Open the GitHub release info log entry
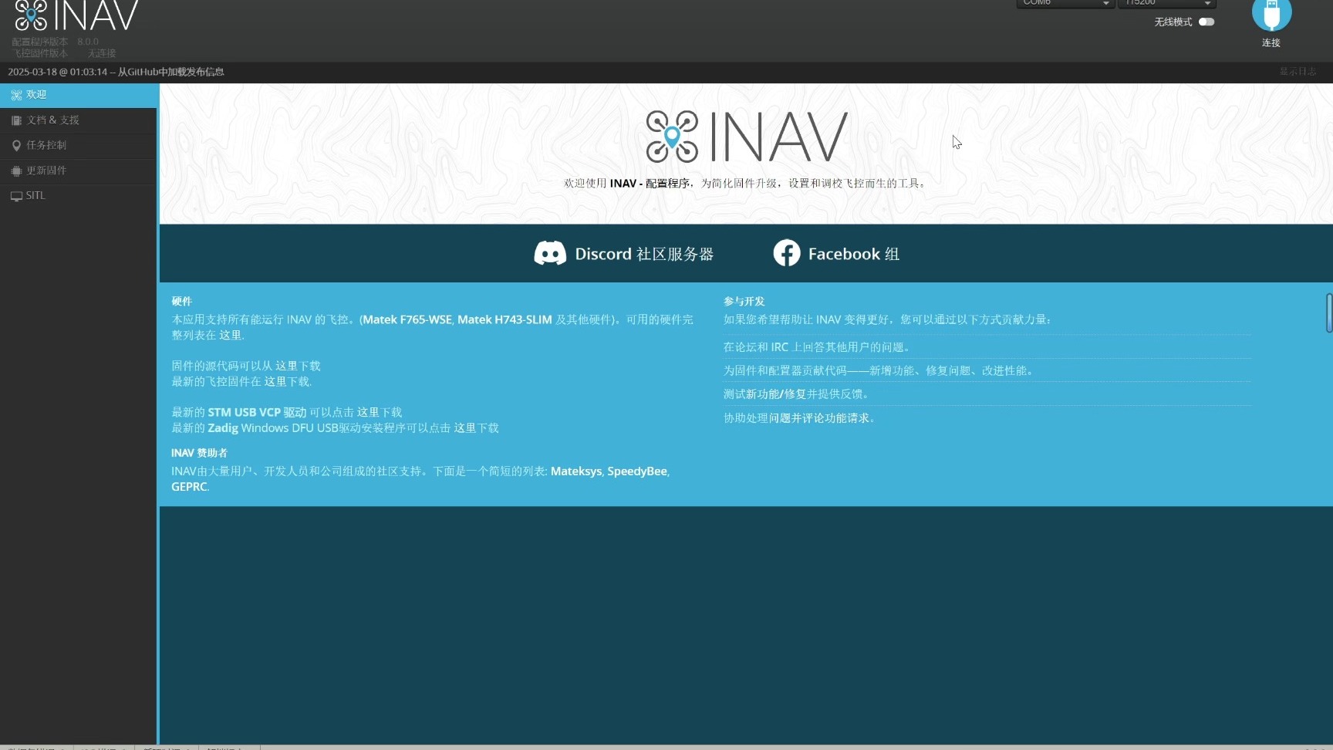Image resolution: width=1333 pixels, height=750 pixels. [116, 71]
